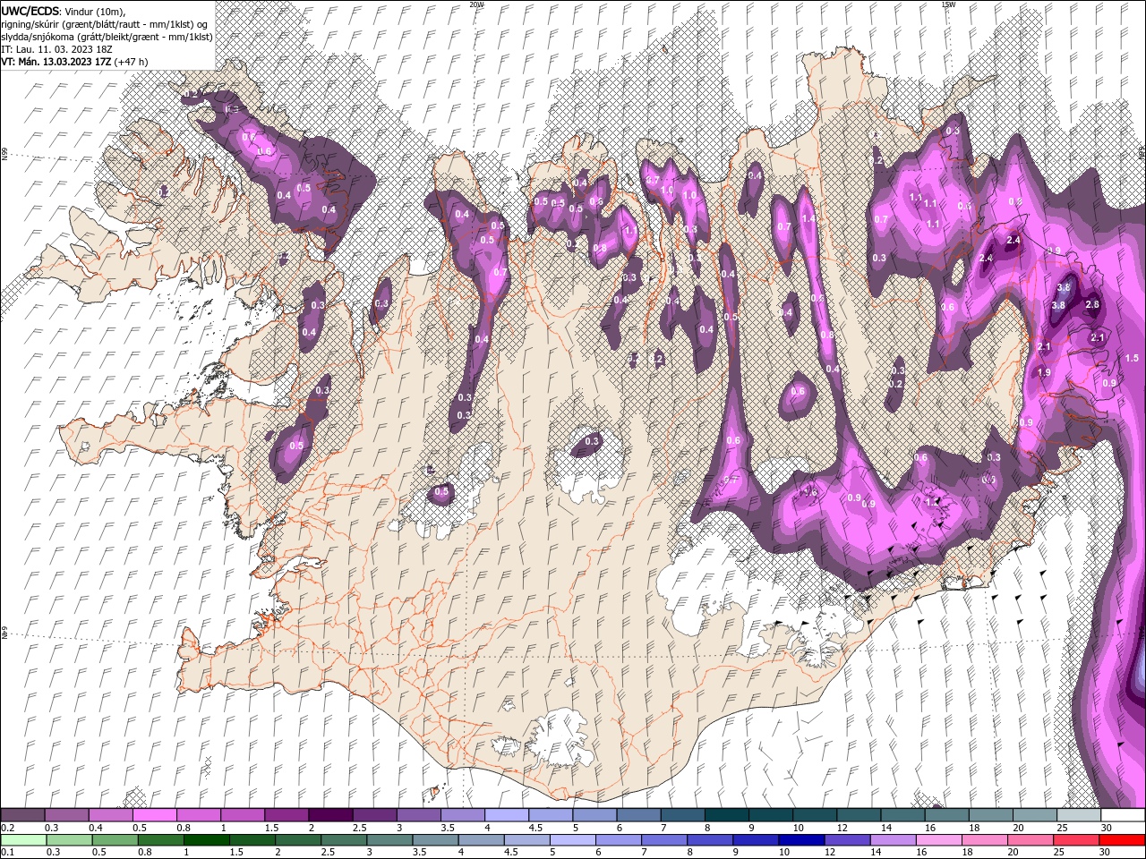The image size is (1146, 859).
Task: Click the 14 label in the upper legend row
Action: 886,828
